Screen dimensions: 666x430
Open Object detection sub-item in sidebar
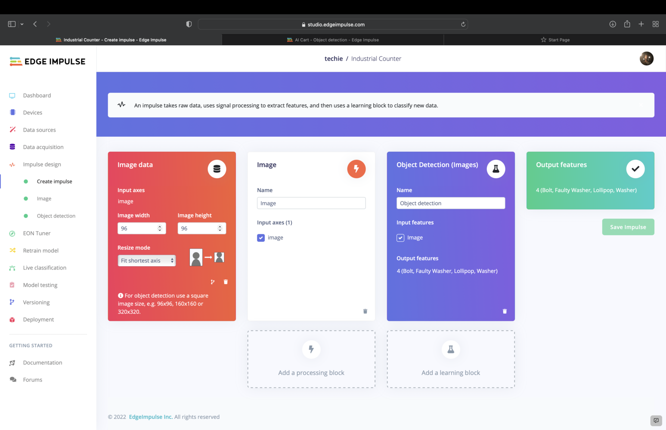coord(56,216)
